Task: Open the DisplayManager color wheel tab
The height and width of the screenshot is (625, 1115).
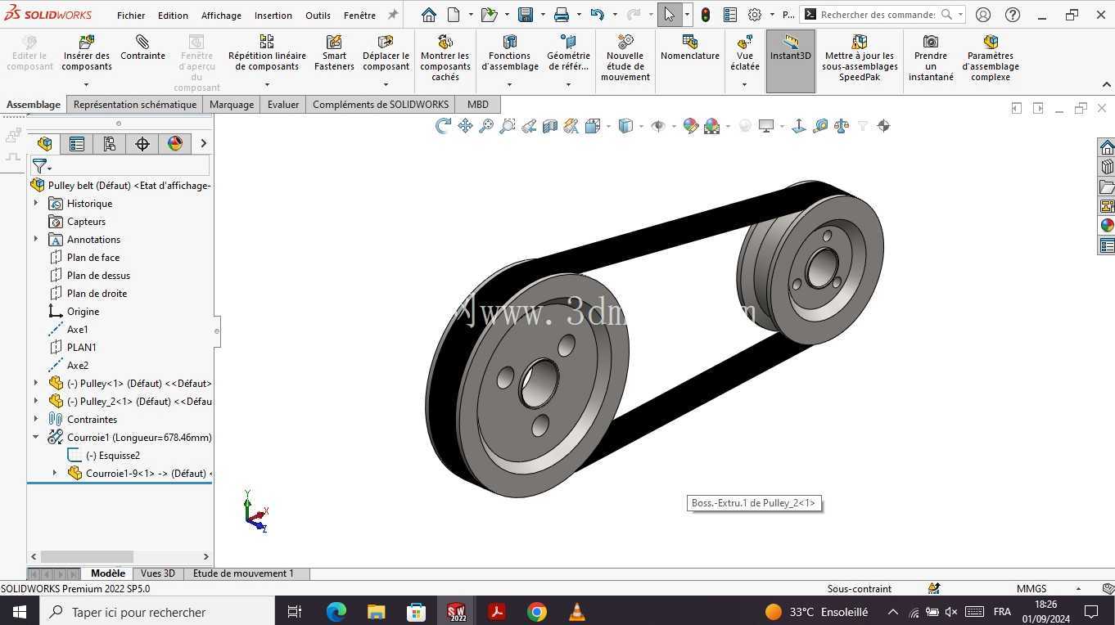Action: 175,144
